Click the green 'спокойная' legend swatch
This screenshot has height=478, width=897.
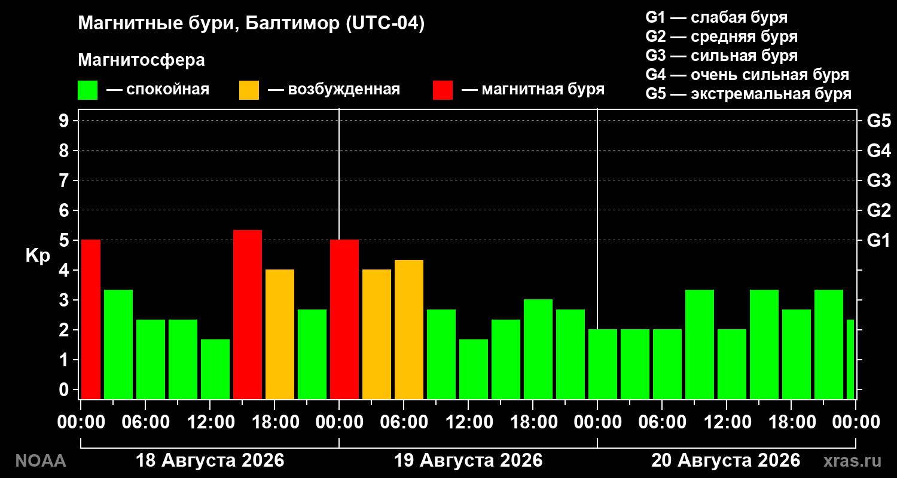point(88,90)
